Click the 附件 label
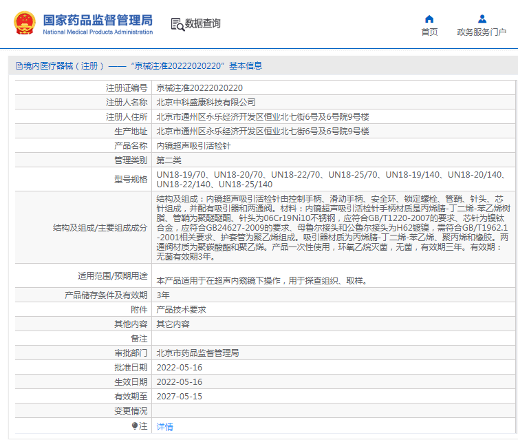 point(139,309)
